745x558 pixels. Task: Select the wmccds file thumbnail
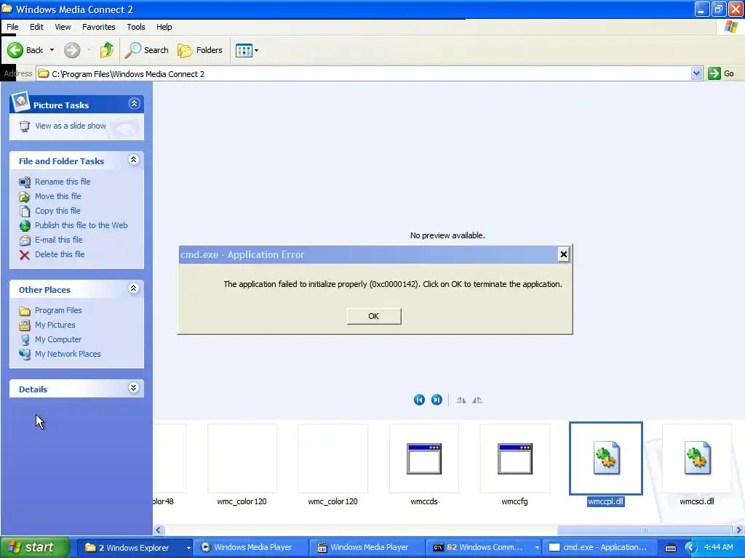click(424, 458)
